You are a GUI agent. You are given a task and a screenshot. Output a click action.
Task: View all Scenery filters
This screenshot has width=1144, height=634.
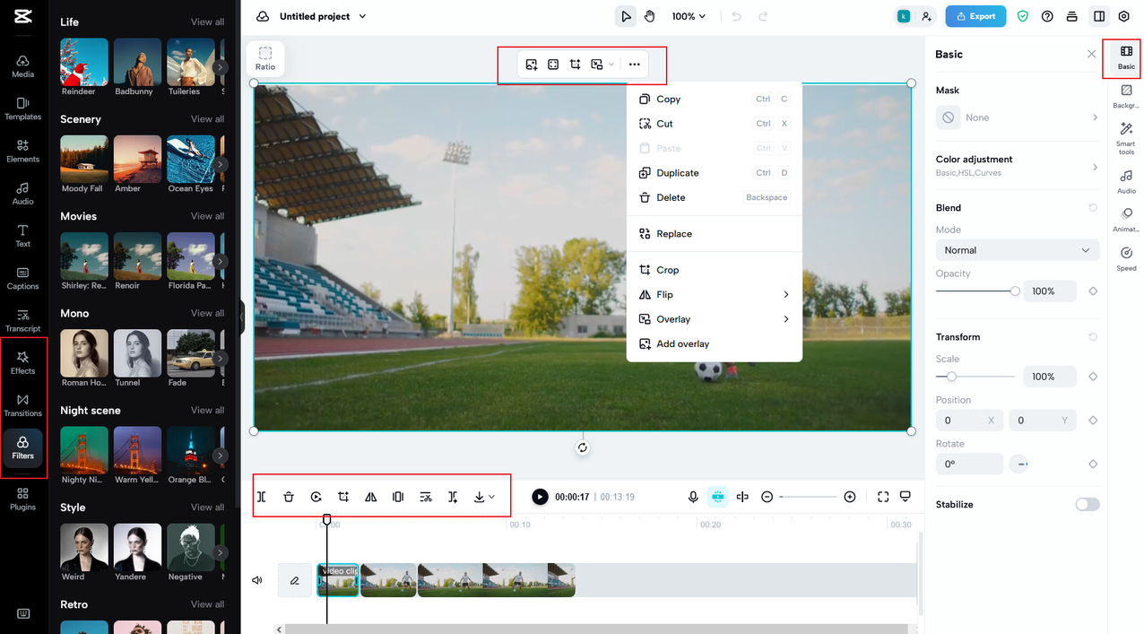pos(207,119)
